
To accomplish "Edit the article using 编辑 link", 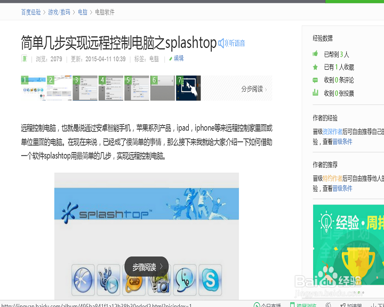I will [177, 58].
